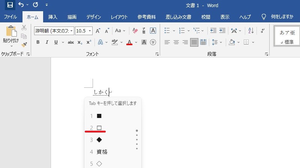Click the Save icon in title bar
The width and height of the screenshot is (300, 168).
click(x=10, y=5)
